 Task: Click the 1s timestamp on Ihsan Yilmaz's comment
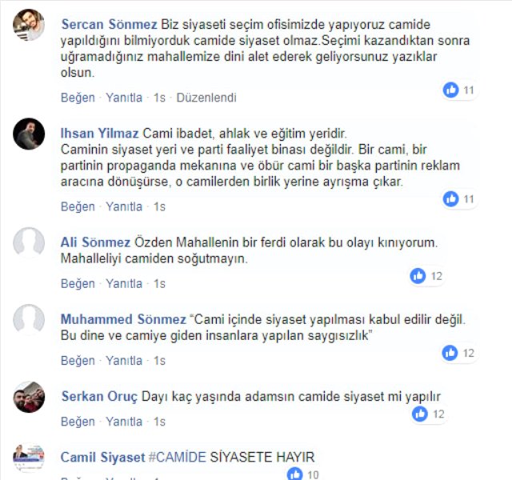coord(159,206)
